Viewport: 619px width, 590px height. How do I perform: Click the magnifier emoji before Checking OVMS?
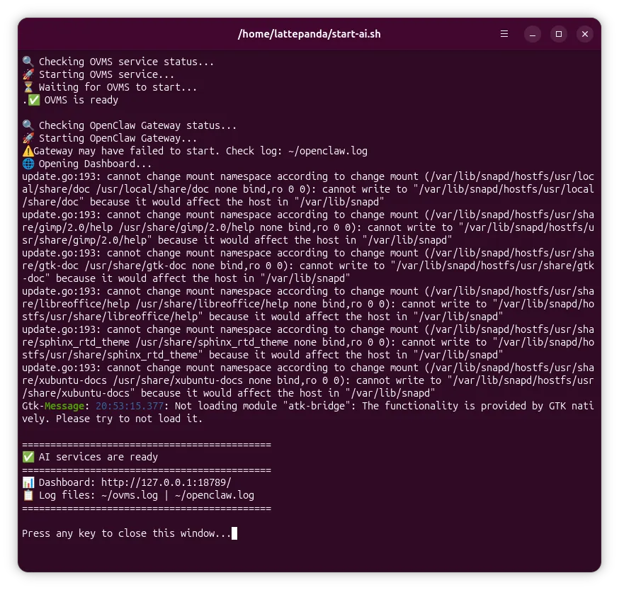[28, 62]
